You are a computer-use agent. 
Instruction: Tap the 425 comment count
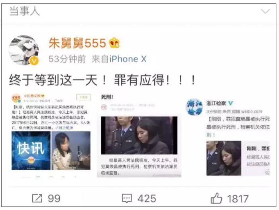pos(147,198)
